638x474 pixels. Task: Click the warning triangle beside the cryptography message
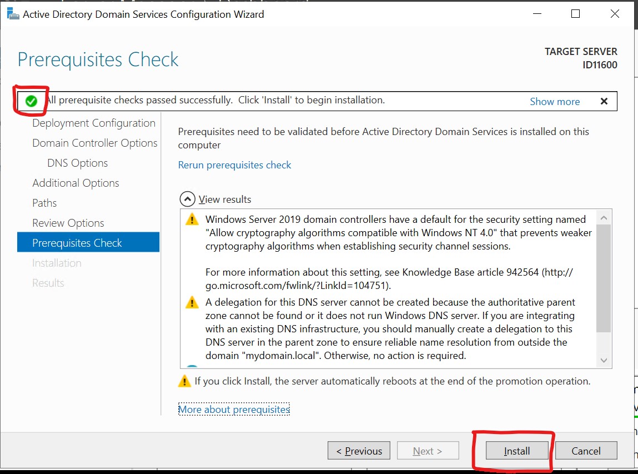pyautogui.click(x=192, y=219)
